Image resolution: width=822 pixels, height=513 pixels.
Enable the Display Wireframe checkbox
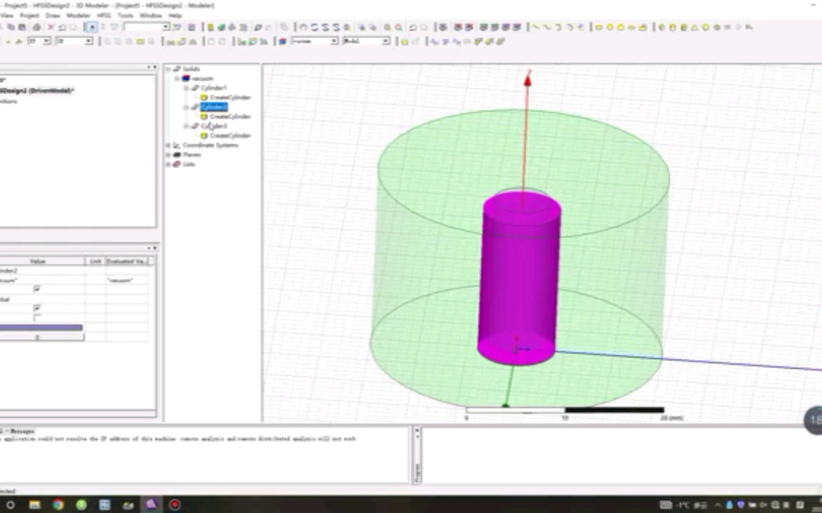click(37, 318)
